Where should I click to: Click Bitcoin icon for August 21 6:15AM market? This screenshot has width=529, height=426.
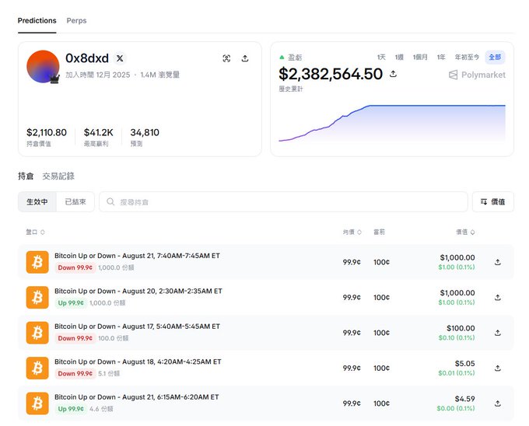pyautogui.click(x=37, y=403)
